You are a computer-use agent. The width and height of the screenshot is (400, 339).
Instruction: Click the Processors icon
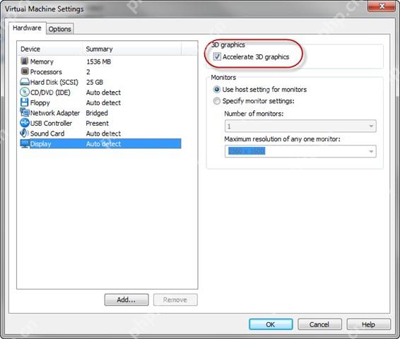tap(25, 71)
